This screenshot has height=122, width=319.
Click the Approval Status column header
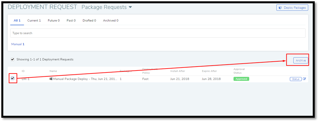(x=239, y=71)
